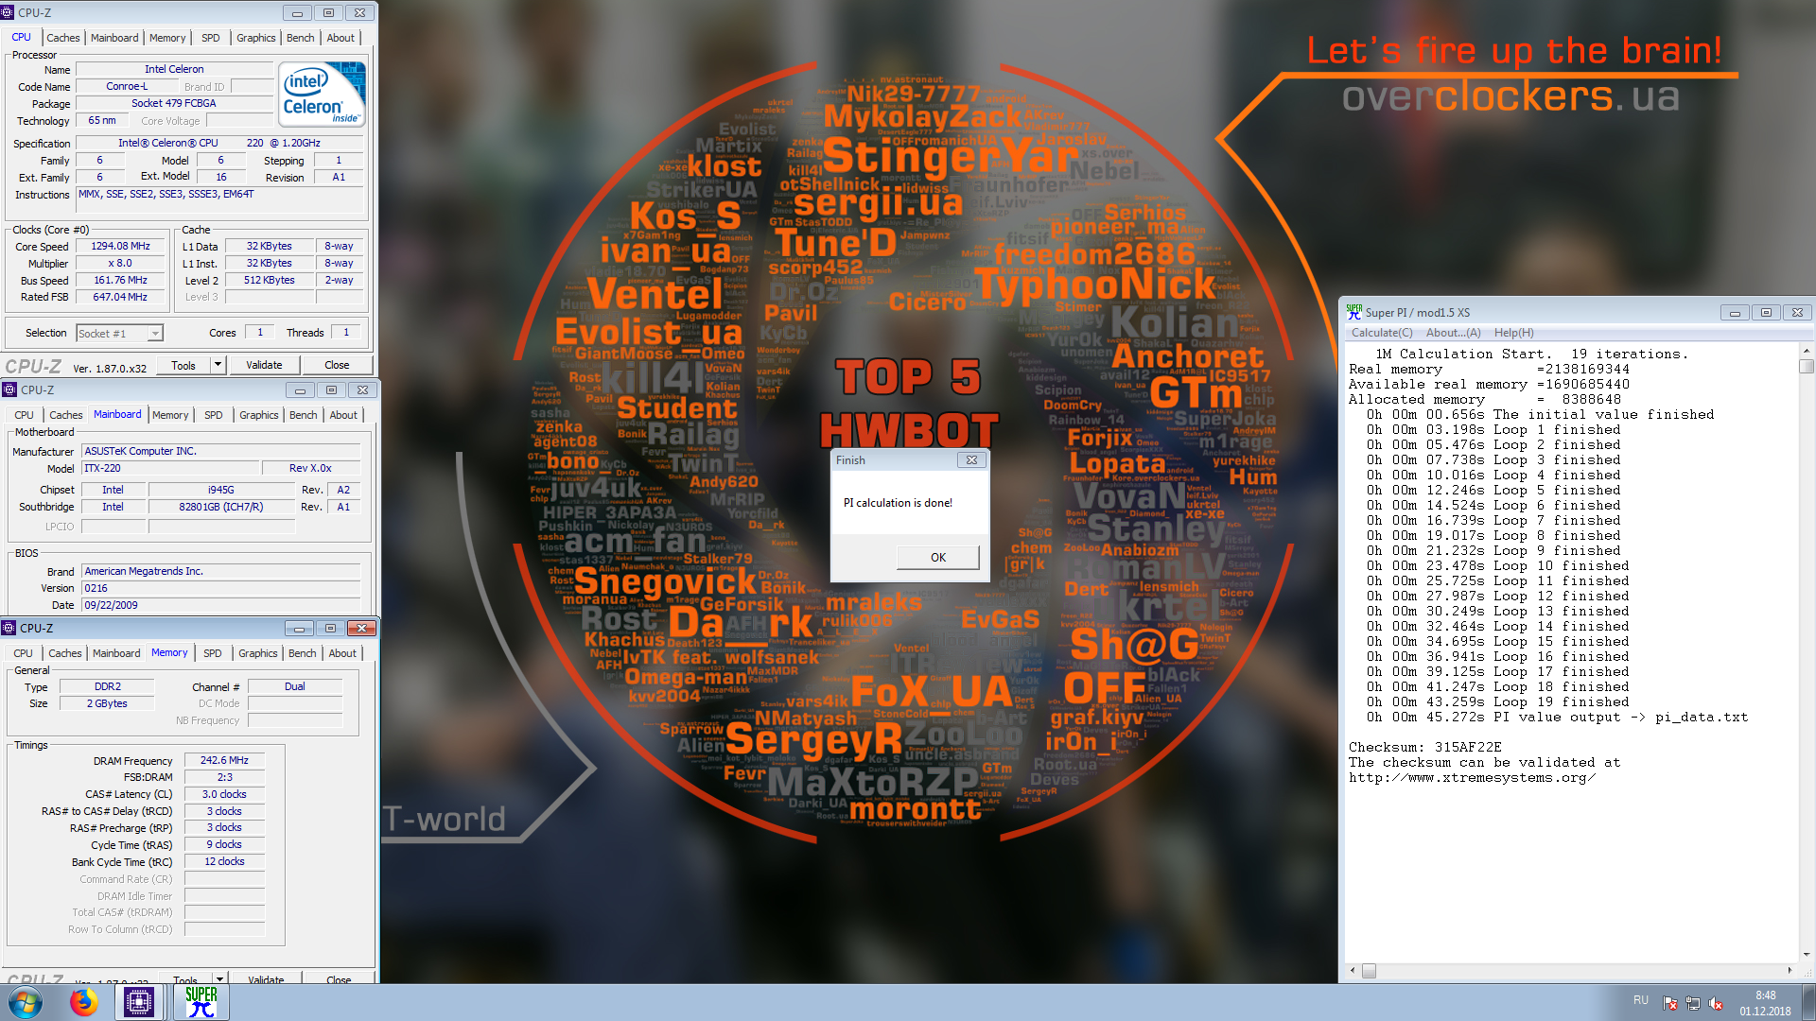The image size is (1816, 1021).
Task: Click Manufacturer field ASUSTeK Computer INC.
Action: [220, 451]
